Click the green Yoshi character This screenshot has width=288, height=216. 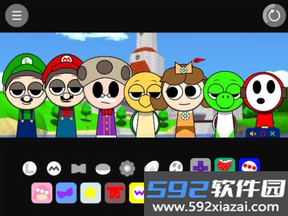click(x=224, y=104)
